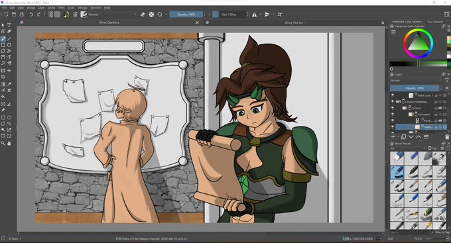Screen dimensions: 451x243
Task: Open the Layer menu
Action: pyautogui.click(x=41, y=8)
